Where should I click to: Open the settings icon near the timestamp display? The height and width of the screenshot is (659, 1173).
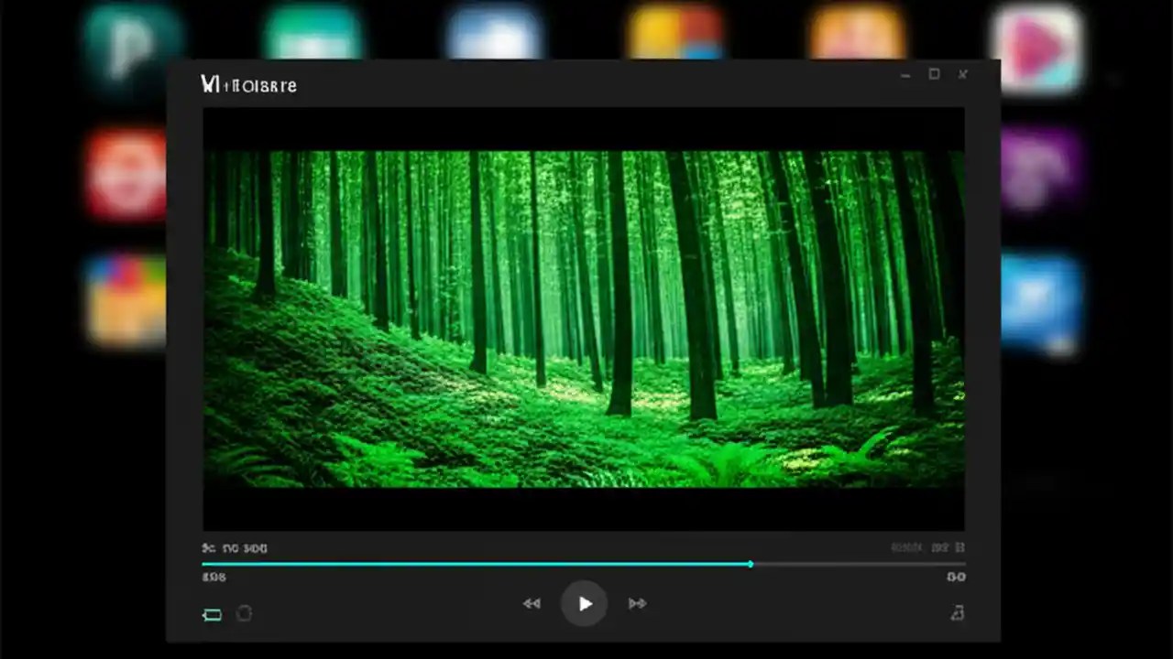pos(960,547)
